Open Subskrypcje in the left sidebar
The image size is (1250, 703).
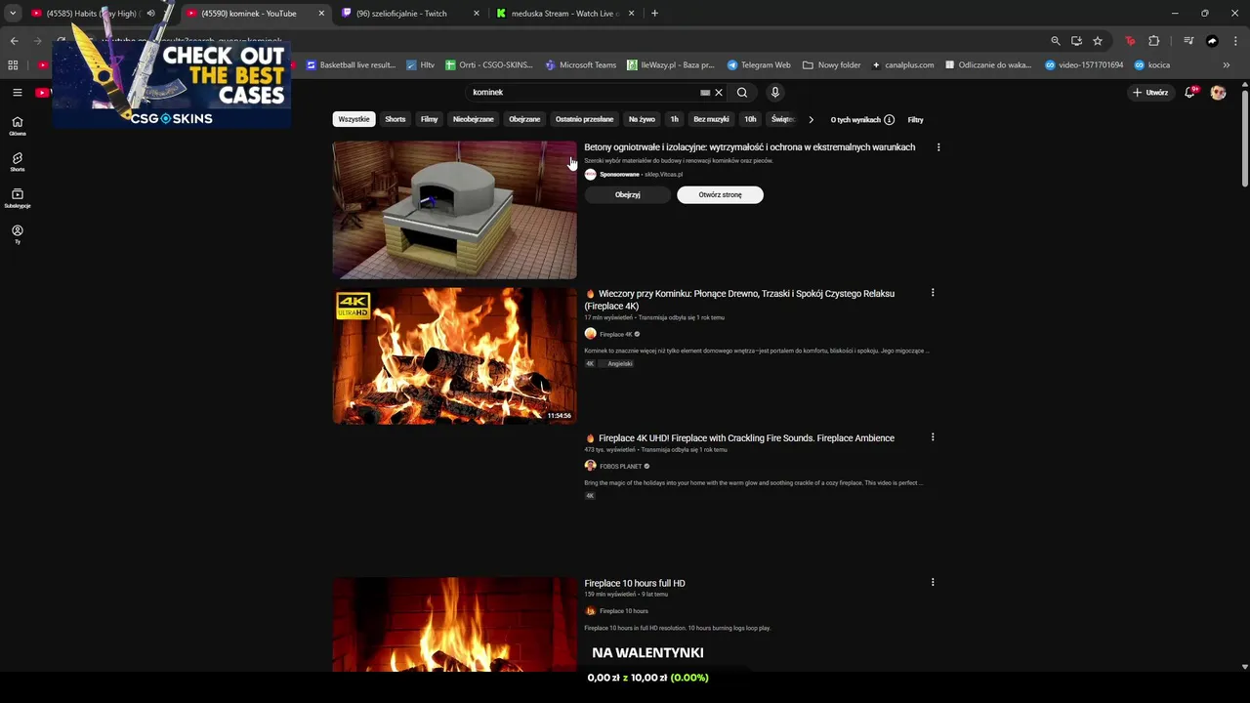point(18,198)
